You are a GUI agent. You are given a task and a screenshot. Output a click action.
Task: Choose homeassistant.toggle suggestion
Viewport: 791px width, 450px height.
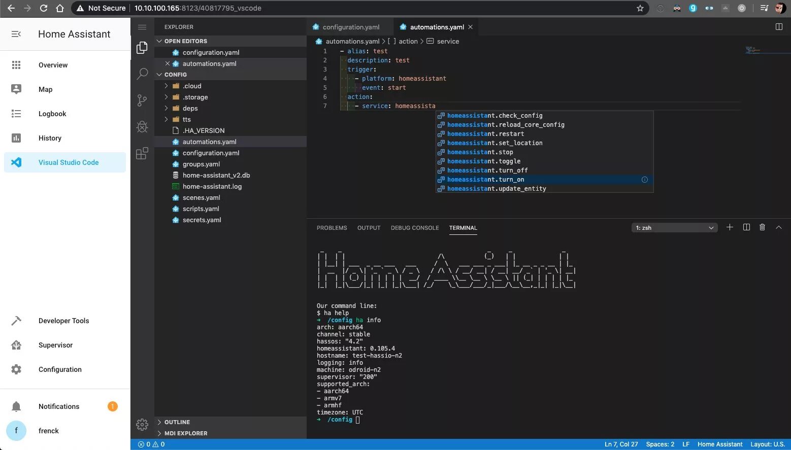[x=545, y=161]
